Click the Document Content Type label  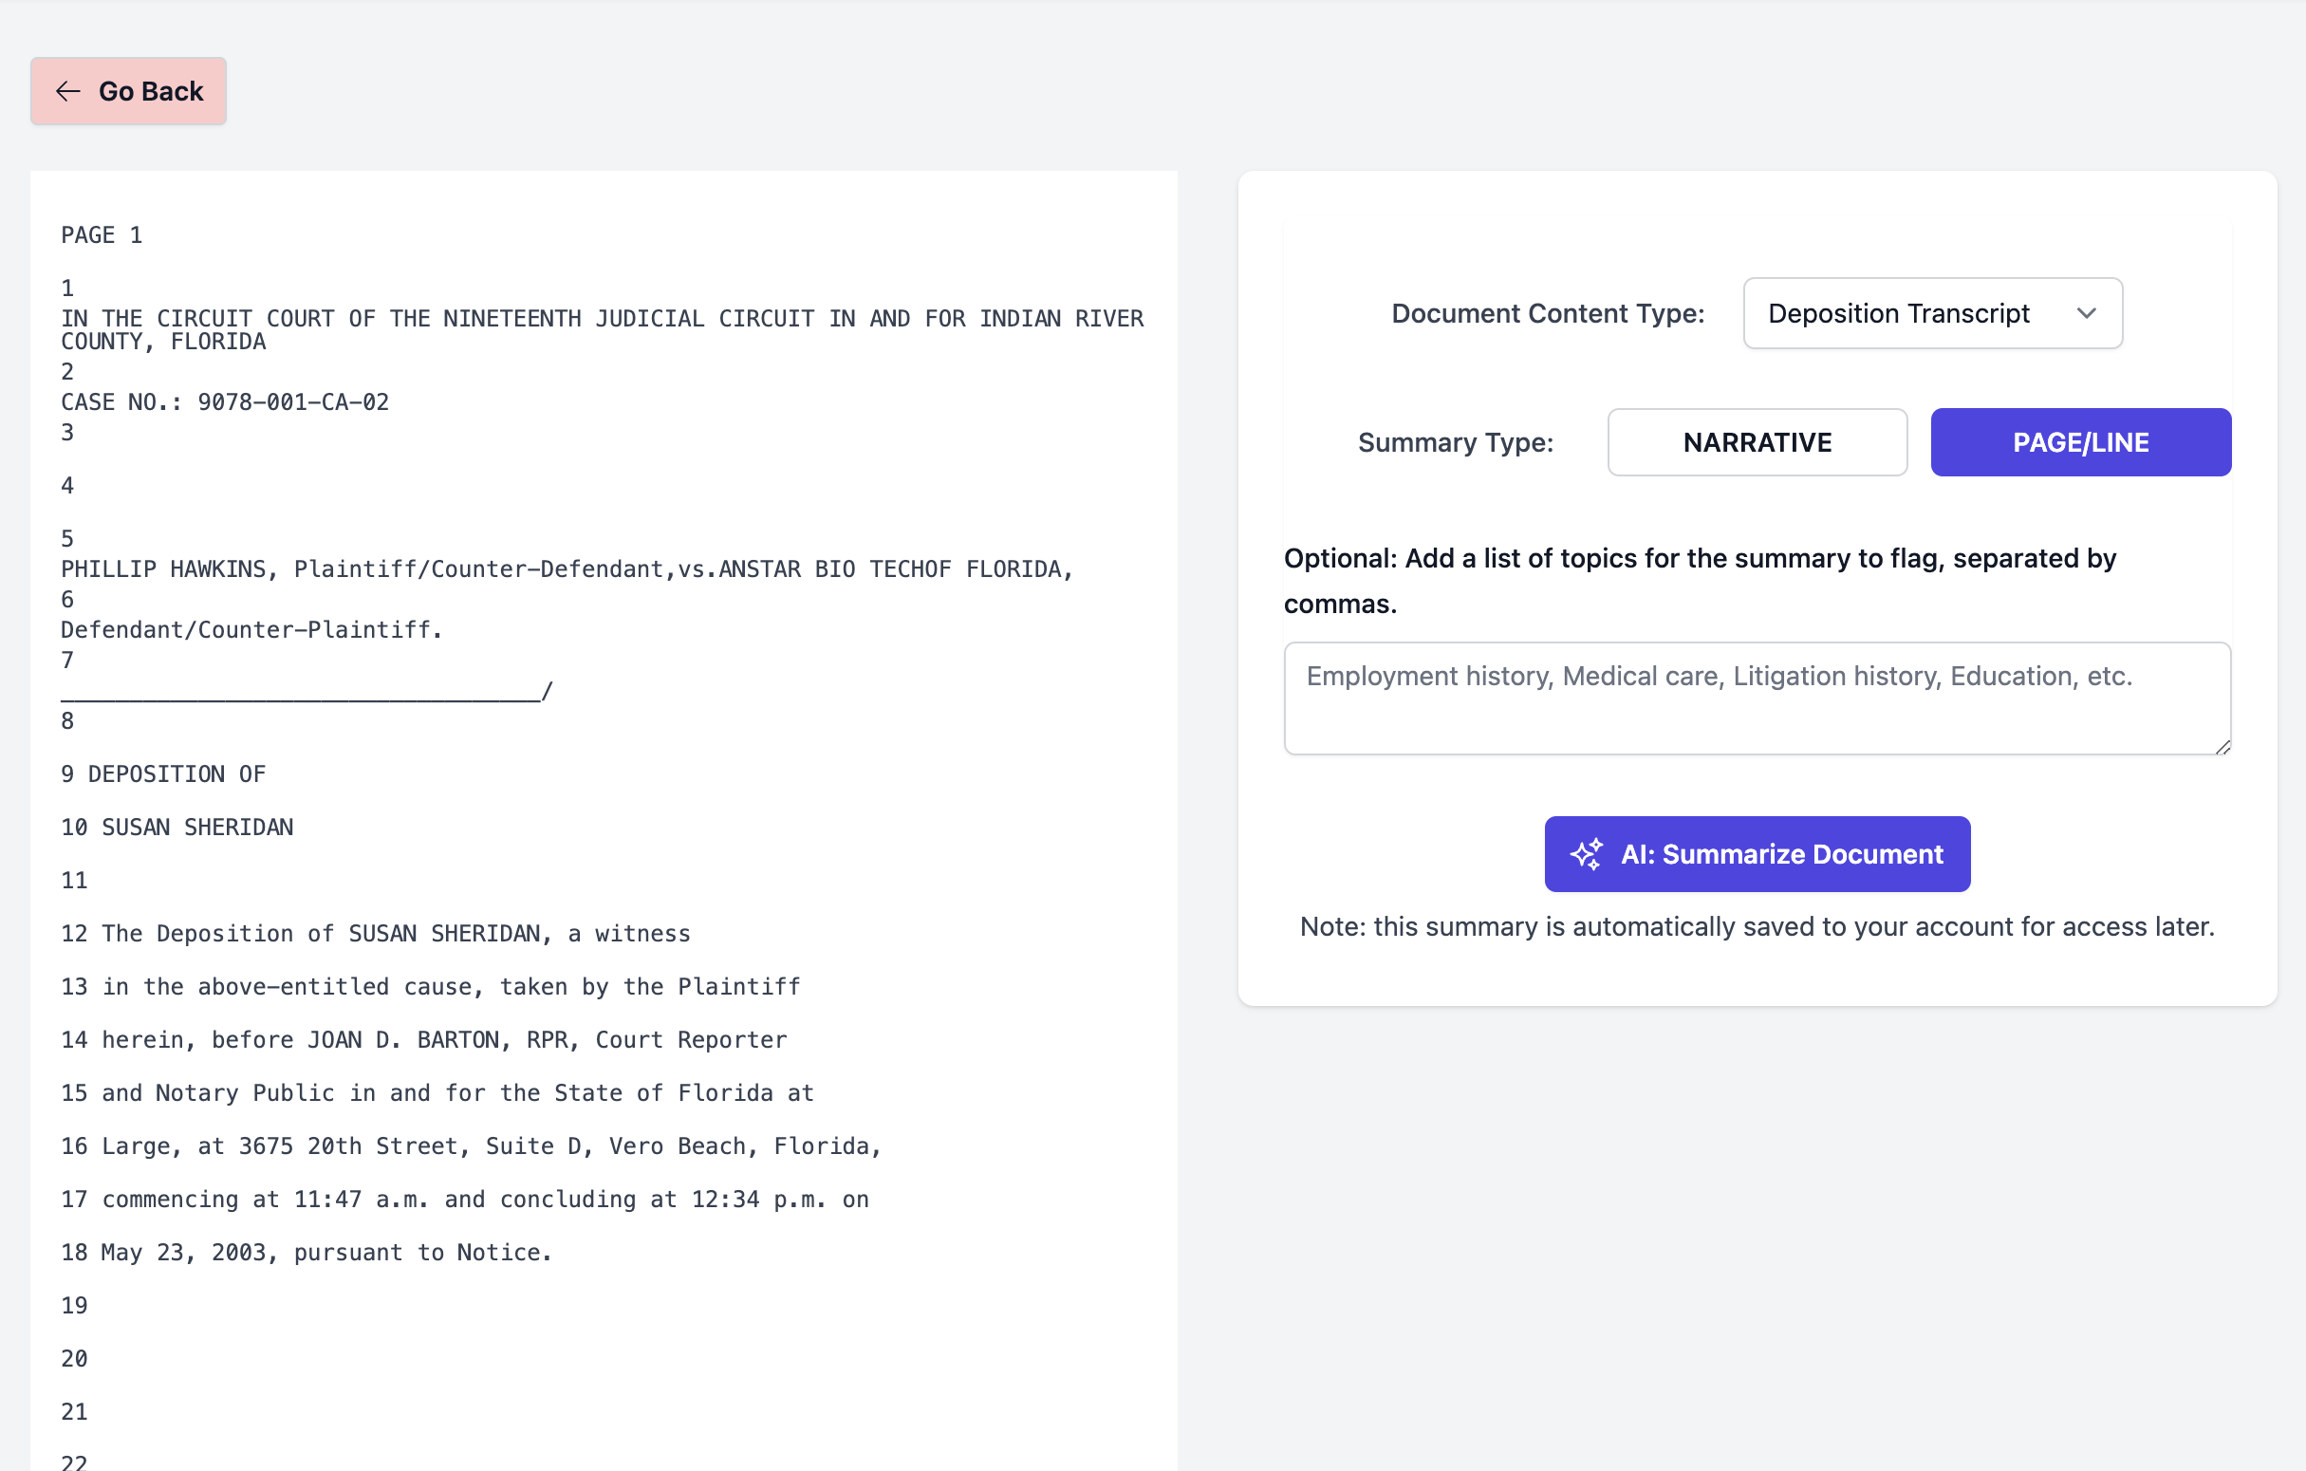[1548, 313]
